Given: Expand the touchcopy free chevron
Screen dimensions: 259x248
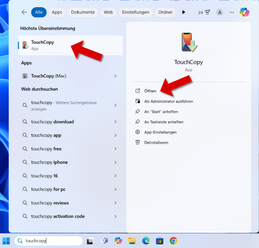Looking at the screenshot, I should pos(116,149).
